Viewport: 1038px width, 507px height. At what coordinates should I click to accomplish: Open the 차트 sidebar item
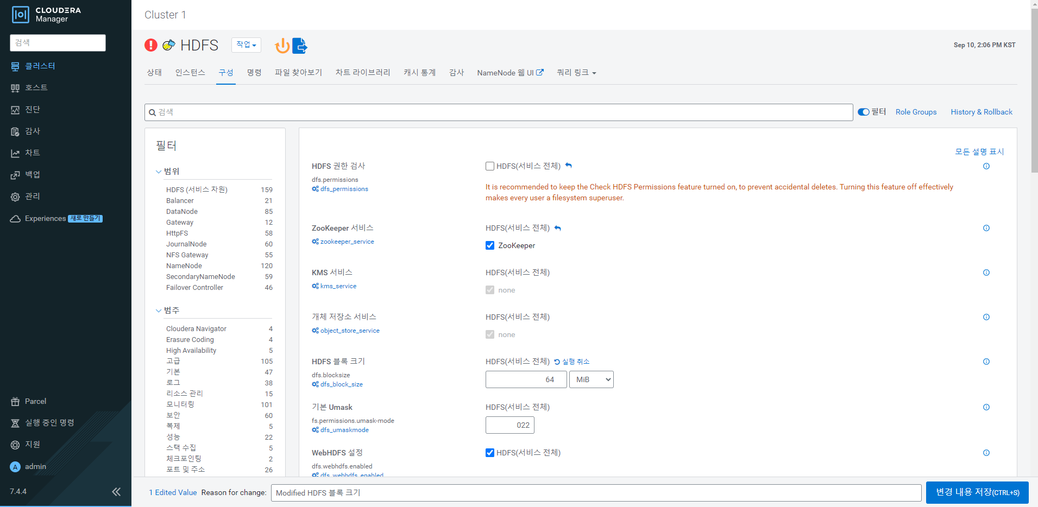26,153
